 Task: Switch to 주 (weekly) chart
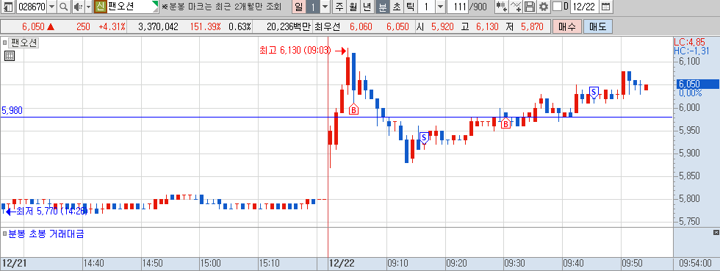pos(339,7)
